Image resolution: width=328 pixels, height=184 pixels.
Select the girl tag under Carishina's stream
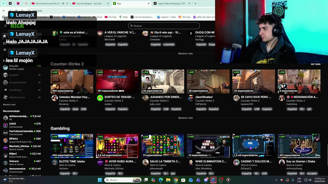pos(309,109)
